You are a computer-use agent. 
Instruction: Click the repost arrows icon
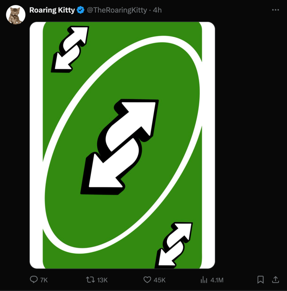[90, 280]
